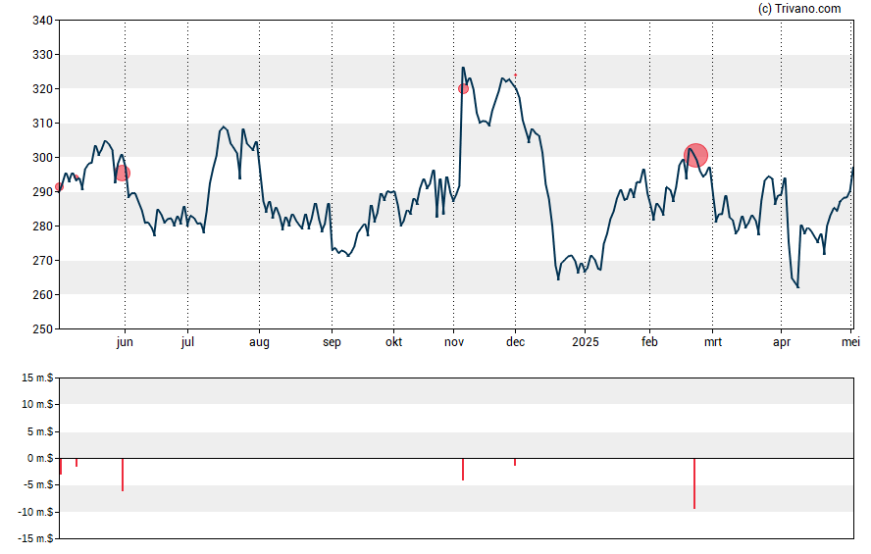Click the 'jun' x-axis label
The width and height of the screenshot is (871, 554).
(x=125, y=342)
